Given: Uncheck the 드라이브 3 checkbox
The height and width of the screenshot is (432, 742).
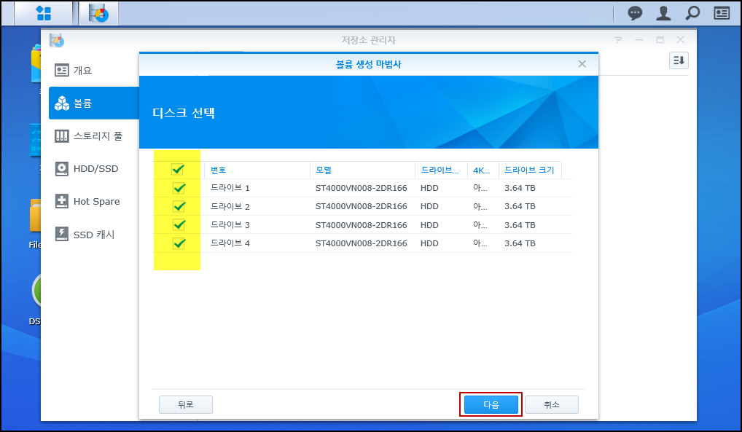Looking at the screenshot, I should click(179, 225).
